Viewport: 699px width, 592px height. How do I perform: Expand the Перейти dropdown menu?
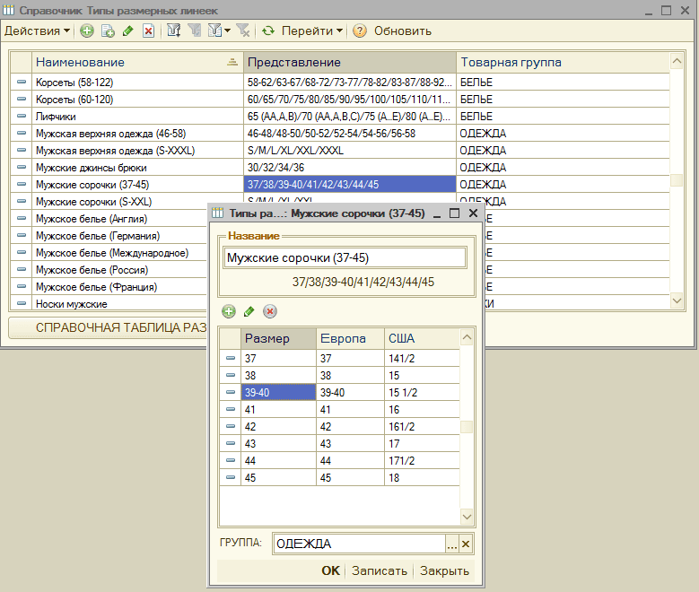click(x=312, y=30)
